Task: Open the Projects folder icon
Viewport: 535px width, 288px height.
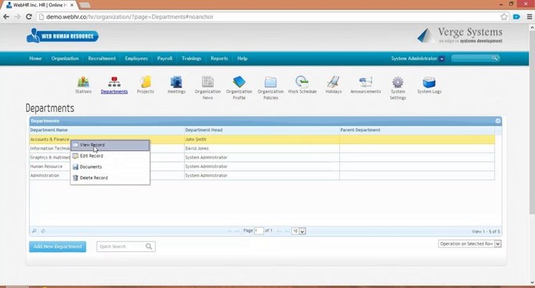Action: coord(146,82)
